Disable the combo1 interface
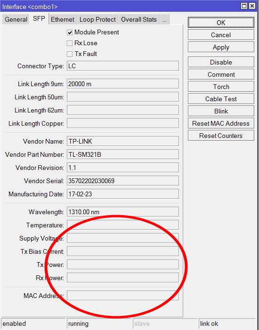259x330 pixels. (221, 62)
